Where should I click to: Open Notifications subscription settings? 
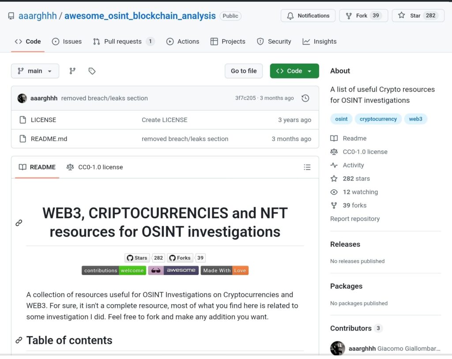[x=308, y=15]
